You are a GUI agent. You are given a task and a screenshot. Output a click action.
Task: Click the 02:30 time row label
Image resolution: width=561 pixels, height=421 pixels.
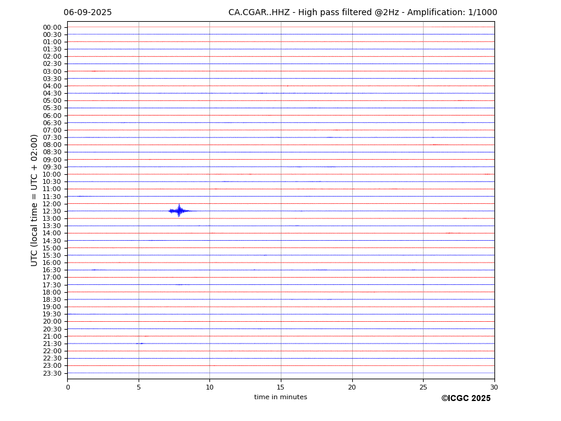coord(52,64)
